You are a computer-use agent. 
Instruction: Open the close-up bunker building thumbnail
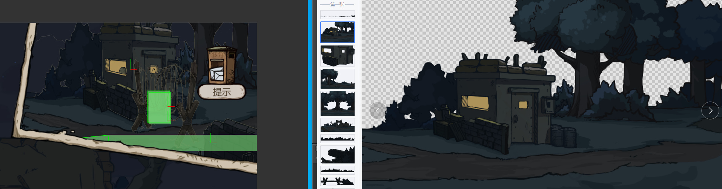coord(338,56)
